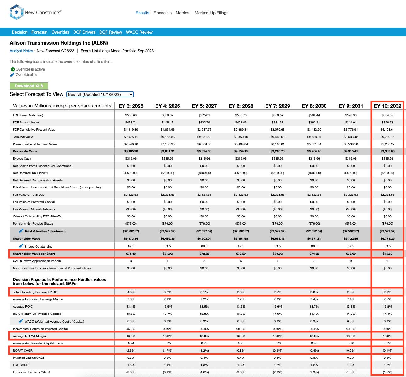Screen dimensions: 406x377
Task: Click the Allison Transmission Holdings Inc (ALSN) title
Action: click(x=59, y=43)
